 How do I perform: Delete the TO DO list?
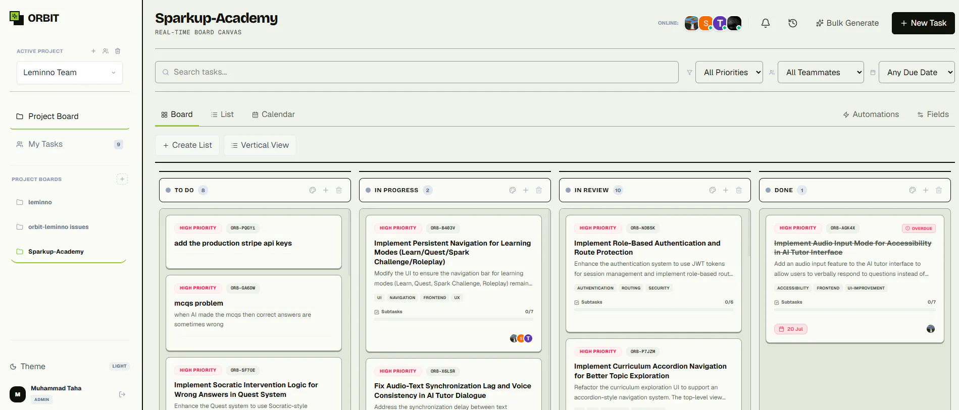click(x=339, y=190)
